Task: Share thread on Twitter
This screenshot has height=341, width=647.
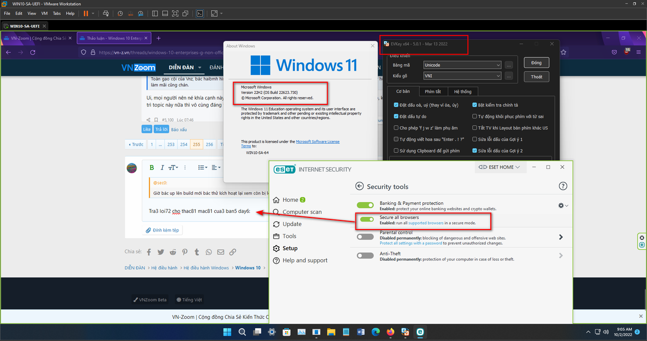Action: point(161,252)
